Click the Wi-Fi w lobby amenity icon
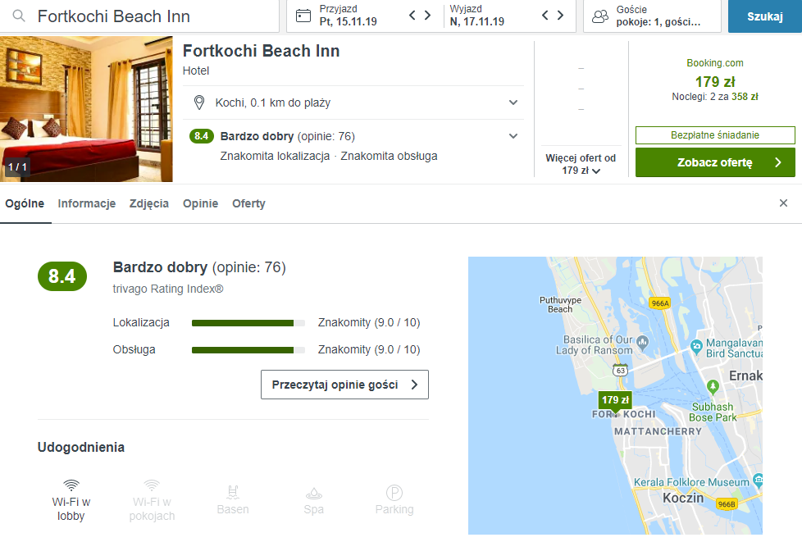802x542 pixels. (71, 485)
